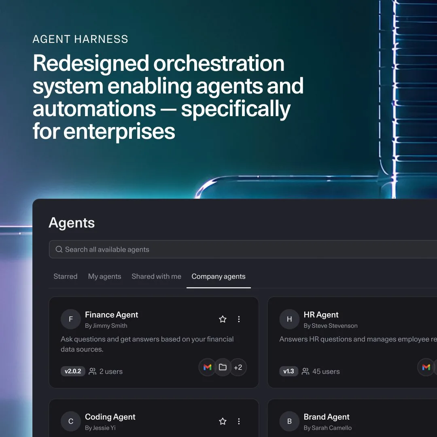Select the Shared with me tab
The height and width of the screenshot is (437, 437).
[156, 276]
